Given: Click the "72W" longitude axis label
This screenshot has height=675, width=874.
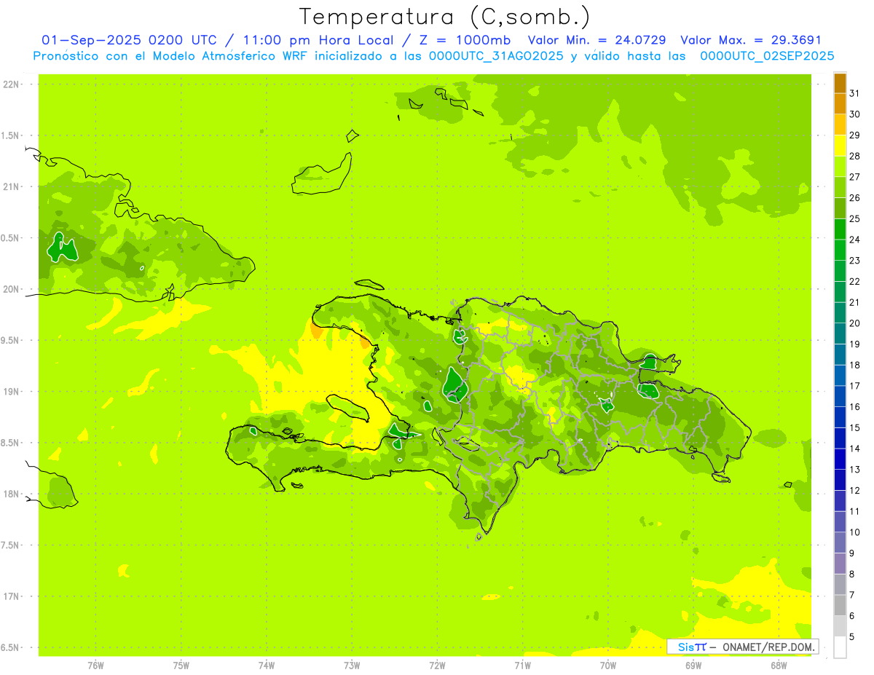Looking at the screenshot, I should click(438, 666).
